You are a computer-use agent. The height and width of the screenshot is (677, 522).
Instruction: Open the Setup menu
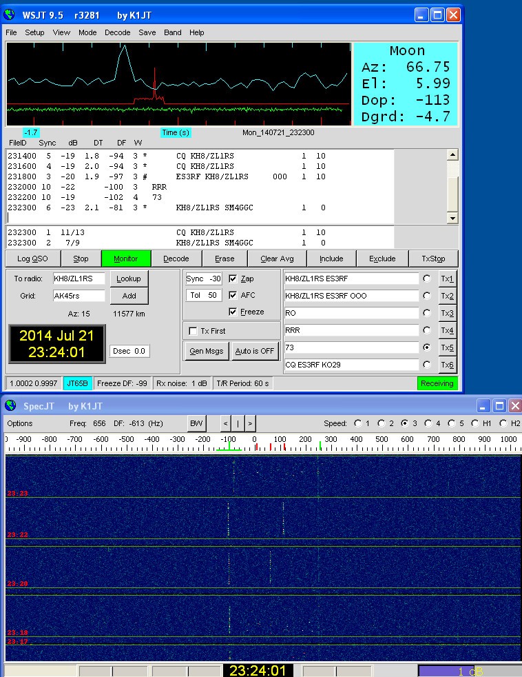(34, 32)
